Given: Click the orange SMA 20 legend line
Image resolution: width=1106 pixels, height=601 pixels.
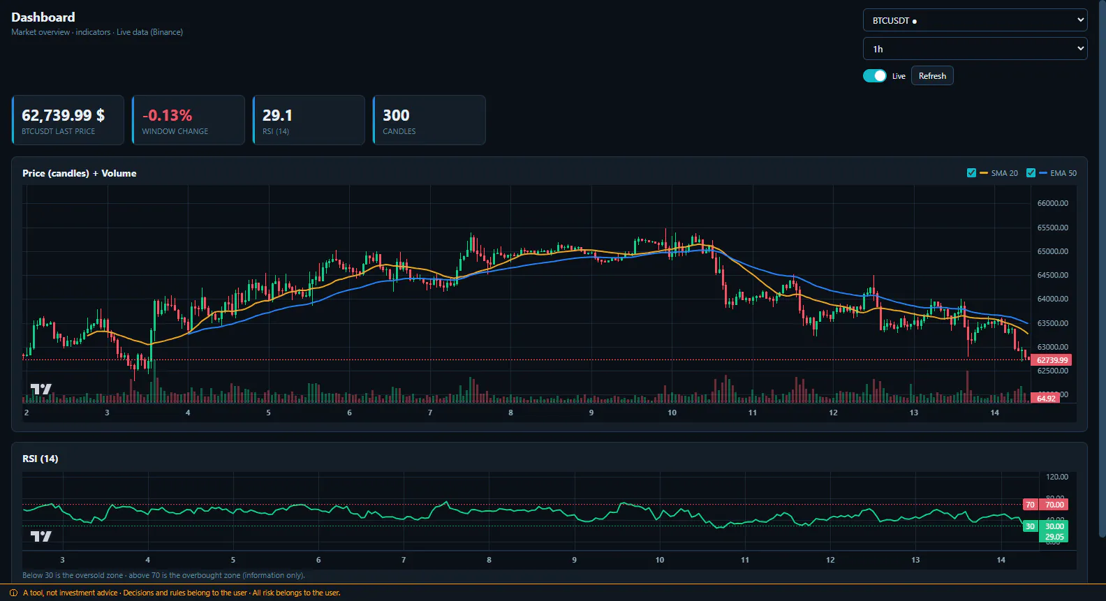Looking at the screenshot, I should [984, 173].
